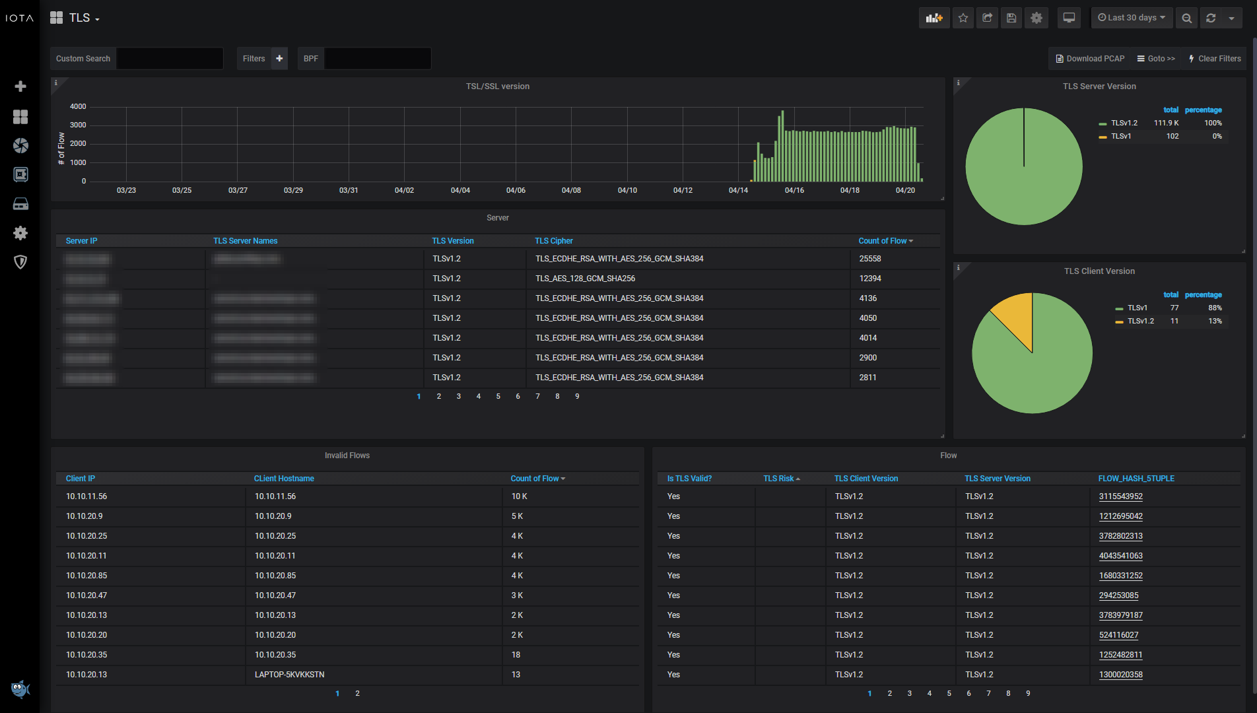
Task: Save the dashboard with floppy icon
Action: pyautogui.click(x=1011, y=18)
